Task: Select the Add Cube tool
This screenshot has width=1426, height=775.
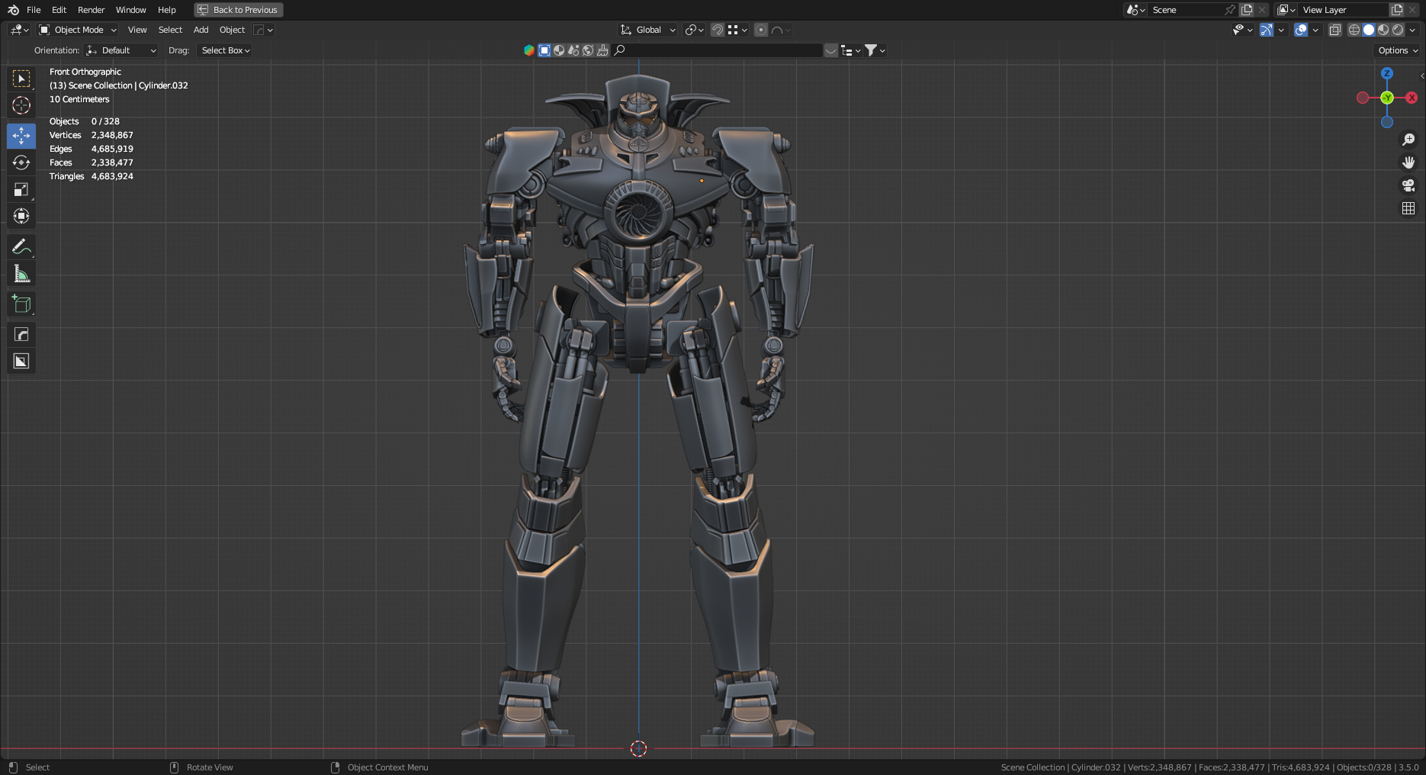Action: click(x=21, y=304)
